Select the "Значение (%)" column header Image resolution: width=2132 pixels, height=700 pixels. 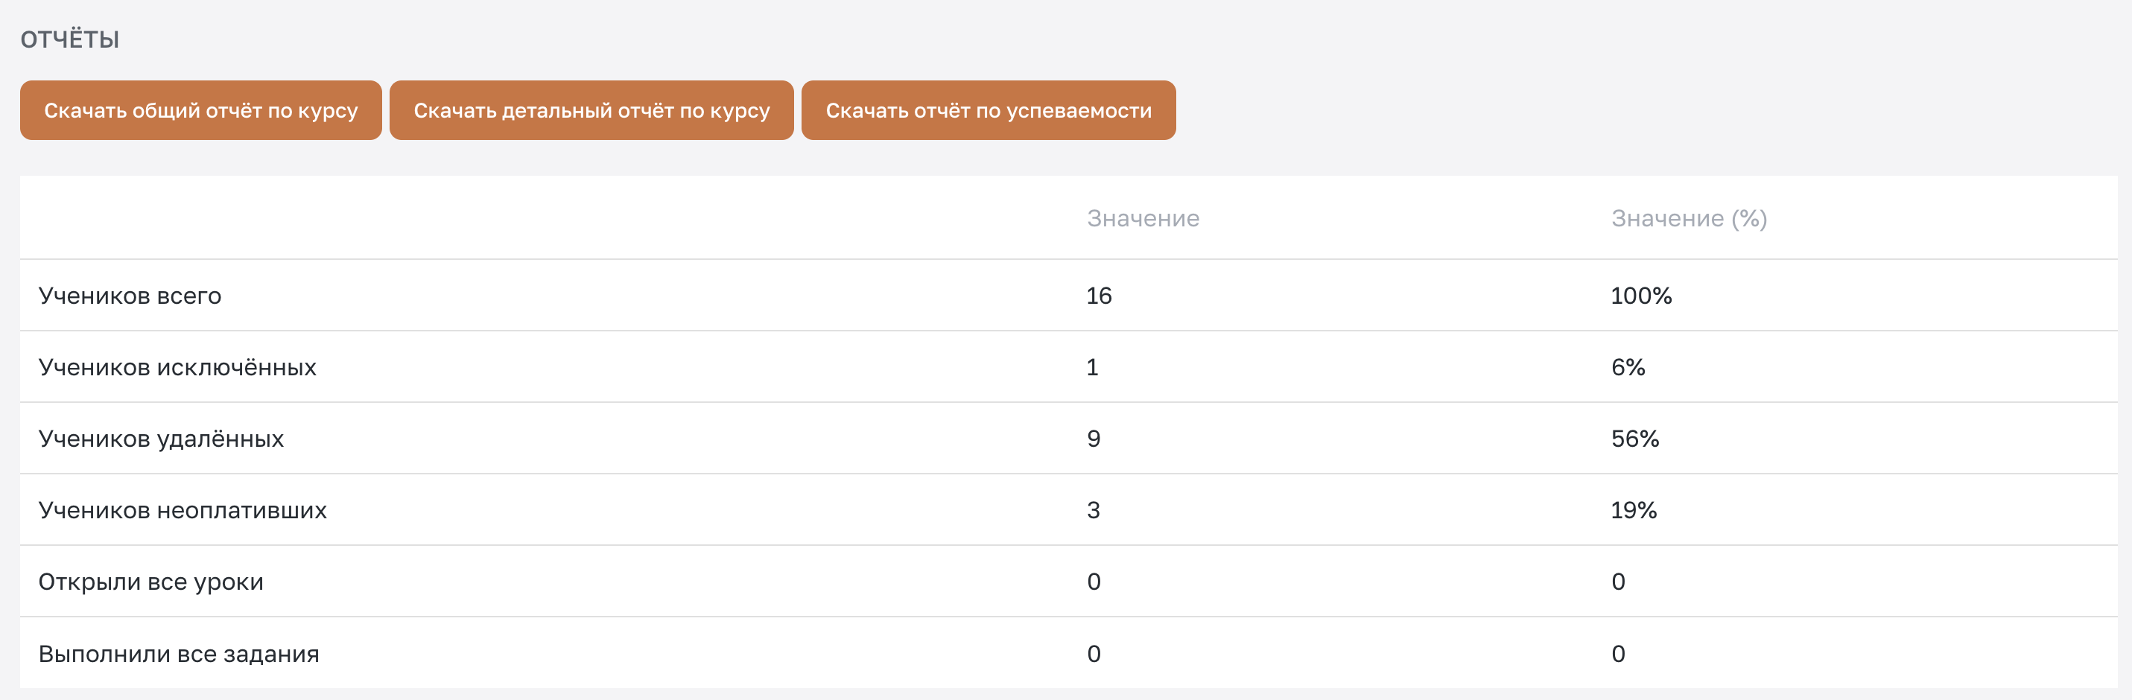click(x=1688, y=218)
